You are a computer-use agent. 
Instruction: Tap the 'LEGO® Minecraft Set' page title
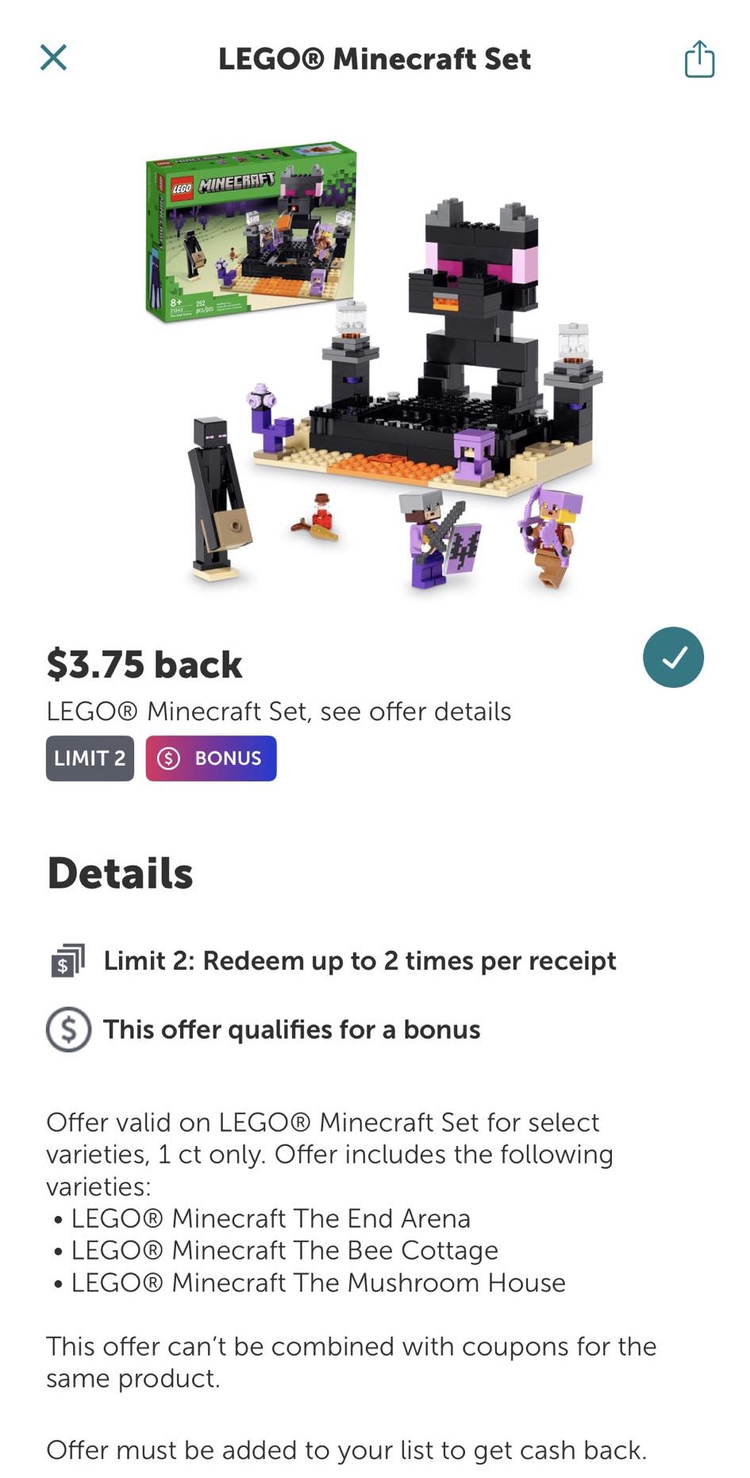coord(375,59)
